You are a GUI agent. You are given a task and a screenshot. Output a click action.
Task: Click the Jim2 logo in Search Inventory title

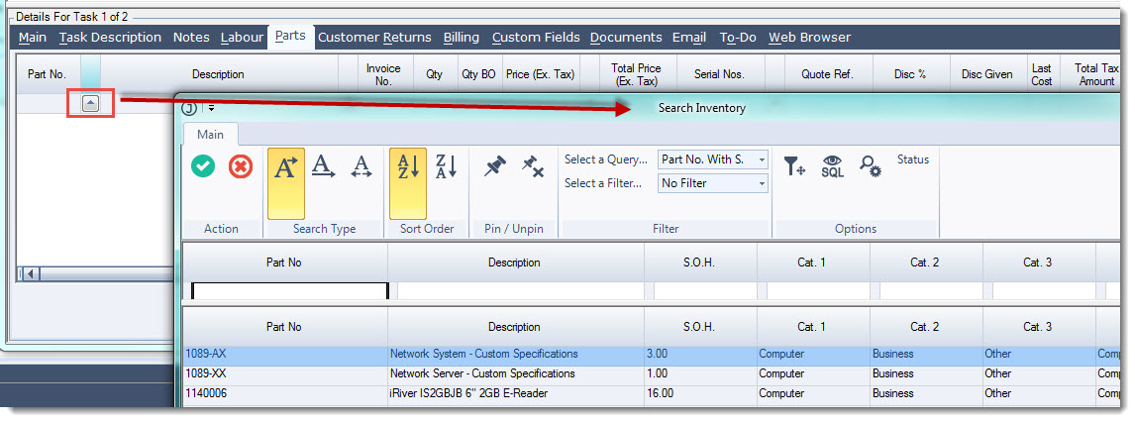coord(189,109)
